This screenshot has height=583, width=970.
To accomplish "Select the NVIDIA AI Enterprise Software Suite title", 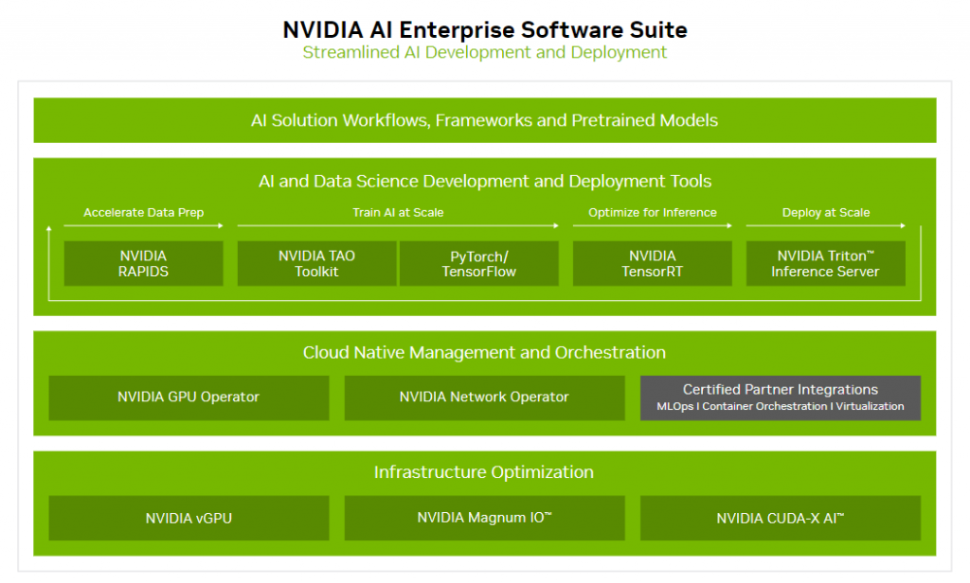I will [x=484, y=29].
